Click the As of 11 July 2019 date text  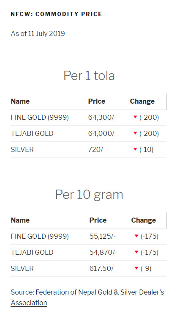tap(38, 33)
